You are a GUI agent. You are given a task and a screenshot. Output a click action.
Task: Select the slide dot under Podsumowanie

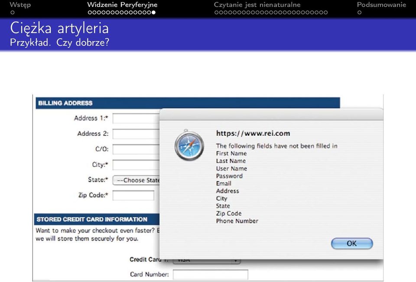(x=359, y=13)
